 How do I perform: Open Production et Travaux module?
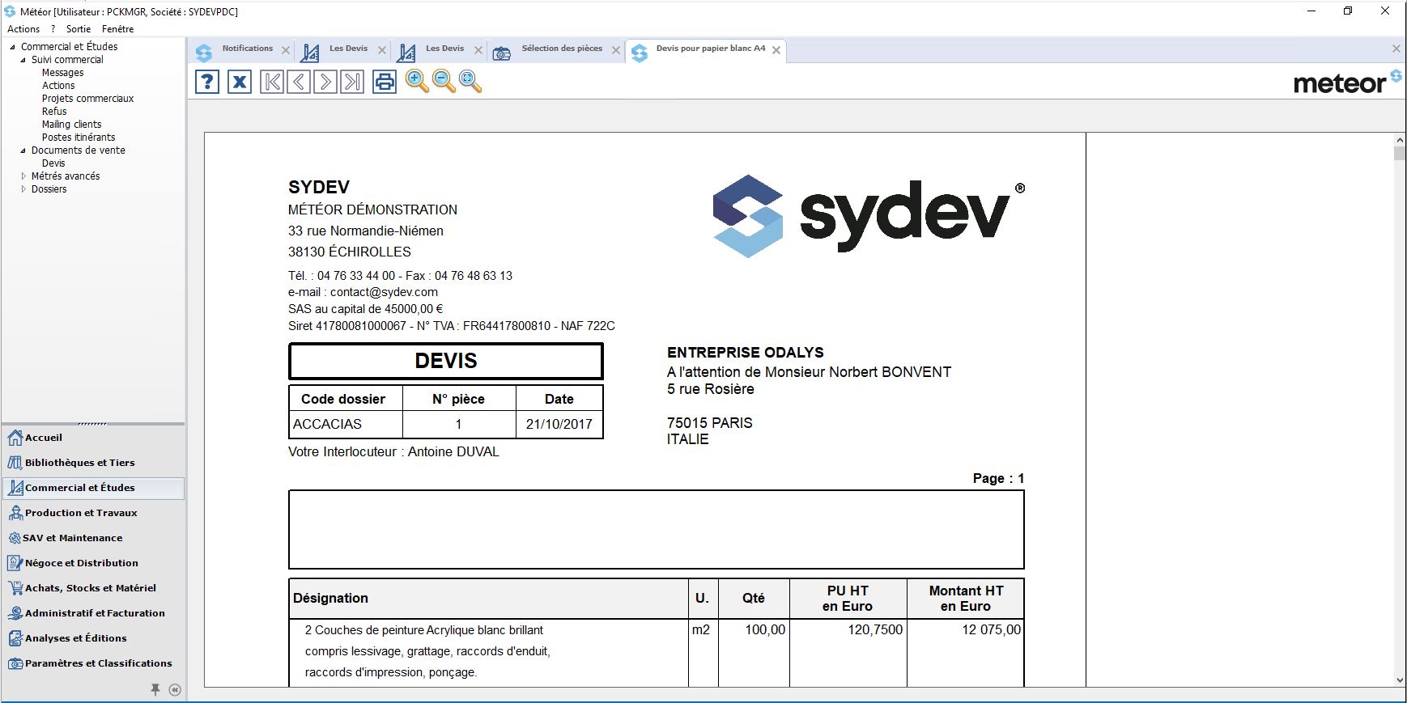click(x=93, y=513)
